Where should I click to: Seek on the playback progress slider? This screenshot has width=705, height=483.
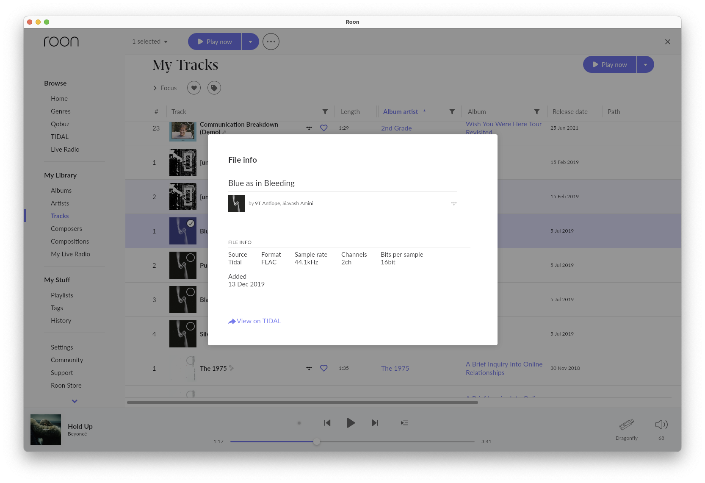coord(352,441)
